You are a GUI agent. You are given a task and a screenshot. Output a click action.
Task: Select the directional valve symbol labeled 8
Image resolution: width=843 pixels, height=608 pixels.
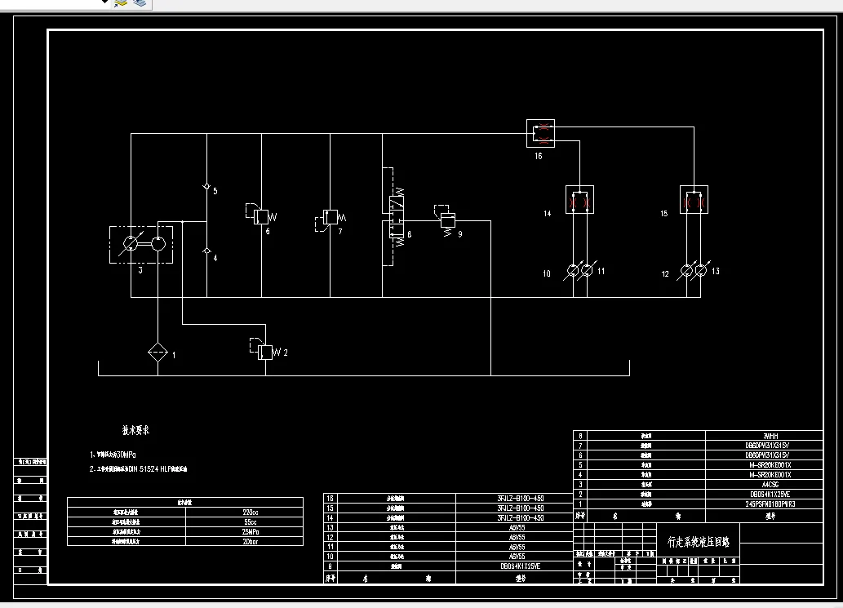397,217
